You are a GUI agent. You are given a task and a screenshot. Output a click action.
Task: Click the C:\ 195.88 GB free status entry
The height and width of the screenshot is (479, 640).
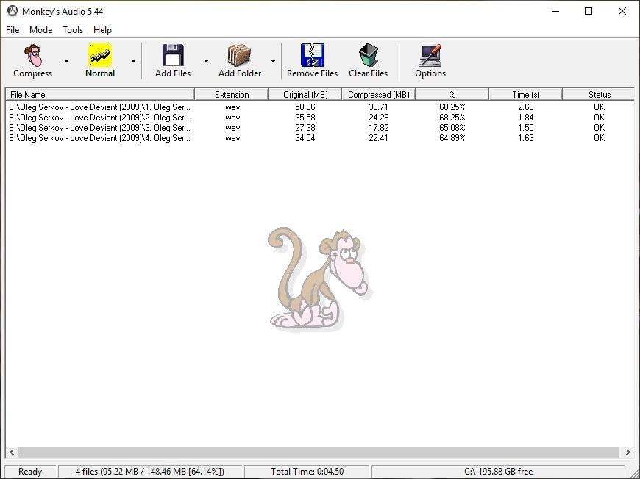click(498, 471)
